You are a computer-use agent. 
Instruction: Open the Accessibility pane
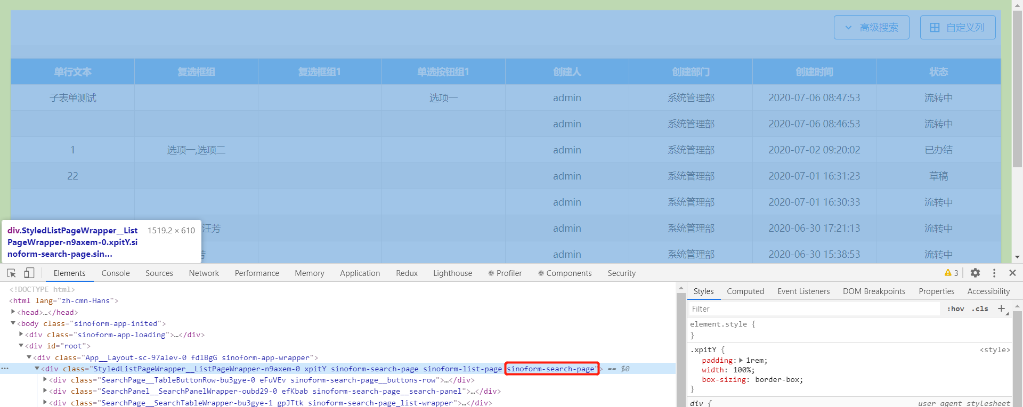point(988,291)
